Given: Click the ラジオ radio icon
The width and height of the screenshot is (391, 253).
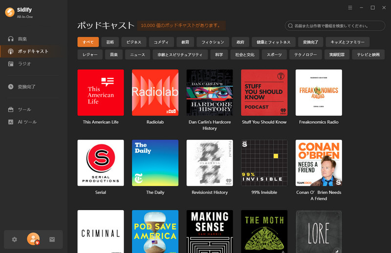Looking at the screenshot, I should [11, 64].
